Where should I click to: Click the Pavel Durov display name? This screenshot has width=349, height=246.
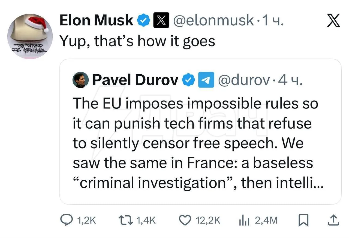[135, 80]
